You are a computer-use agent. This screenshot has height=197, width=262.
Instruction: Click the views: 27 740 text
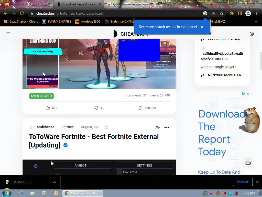coord(160,95)
